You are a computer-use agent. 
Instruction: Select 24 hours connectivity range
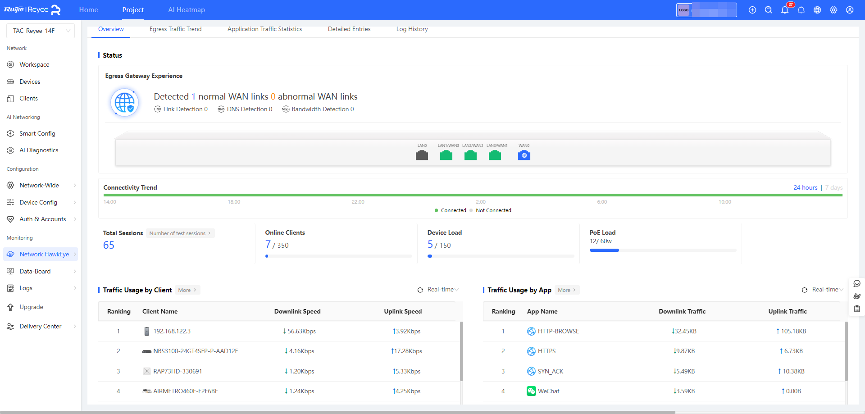pyautogui.click(x=805, y=187)
